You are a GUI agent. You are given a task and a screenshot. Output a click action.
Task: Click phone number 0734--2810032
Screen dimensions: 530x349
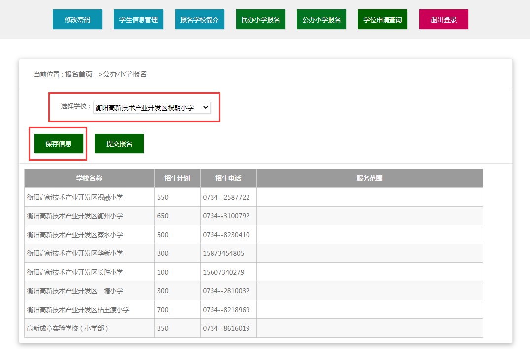coord(226,291)
